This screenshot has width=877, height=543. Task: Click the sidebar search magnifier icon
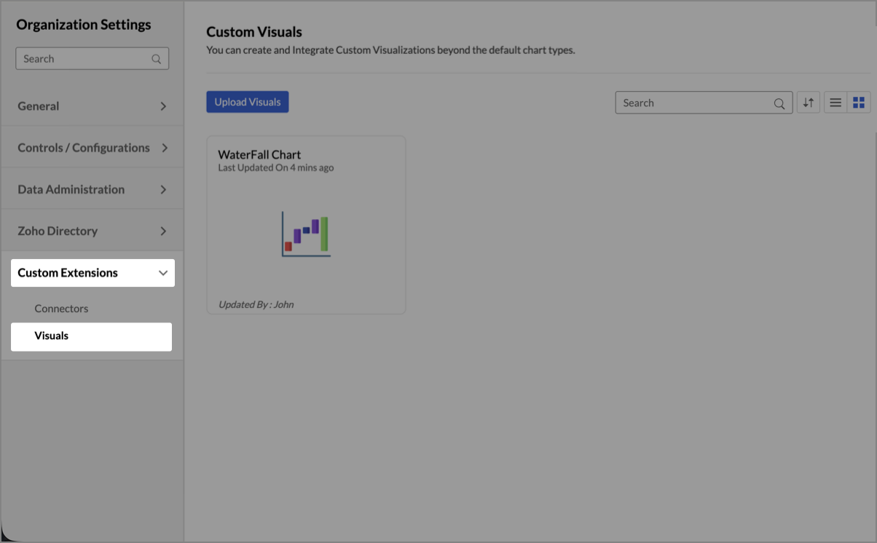157,59
